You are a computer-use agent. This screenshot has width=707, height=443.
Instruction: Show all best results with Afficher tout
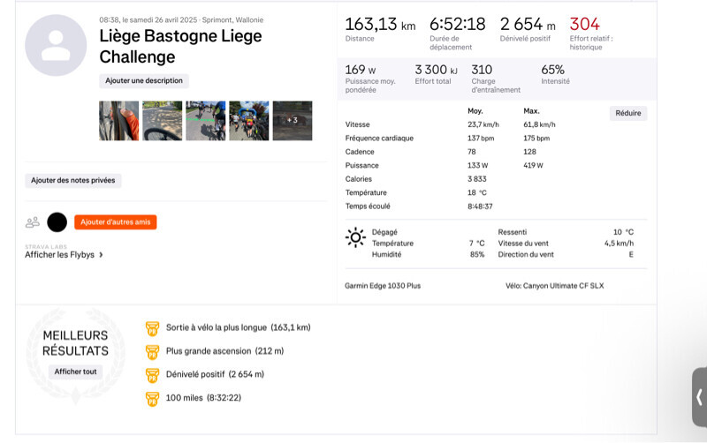pos(75,372)
